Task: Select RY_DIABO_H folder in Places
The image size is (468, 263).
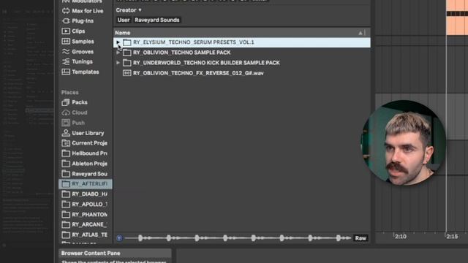Action: tap(85, 194)
